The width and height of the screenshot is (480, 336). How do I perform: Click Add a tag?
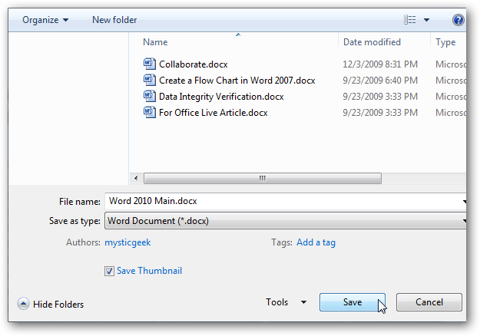click(x=316, y=242)
